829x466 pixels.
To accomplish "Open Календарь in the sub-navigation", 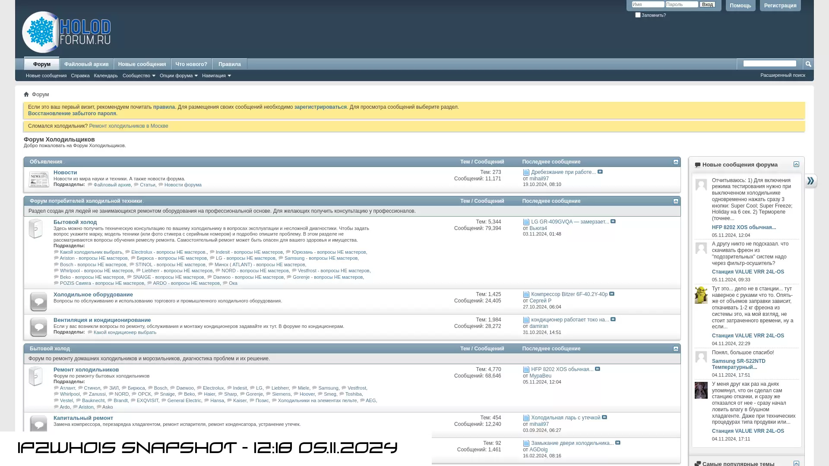I will coord(106,76).
